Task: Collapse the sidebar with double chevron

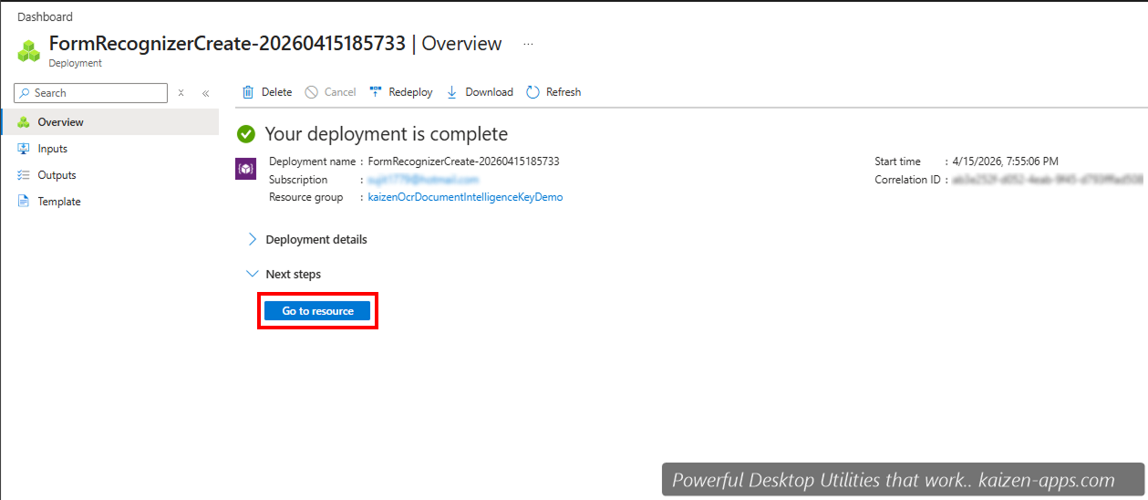Action: (206, 93)
